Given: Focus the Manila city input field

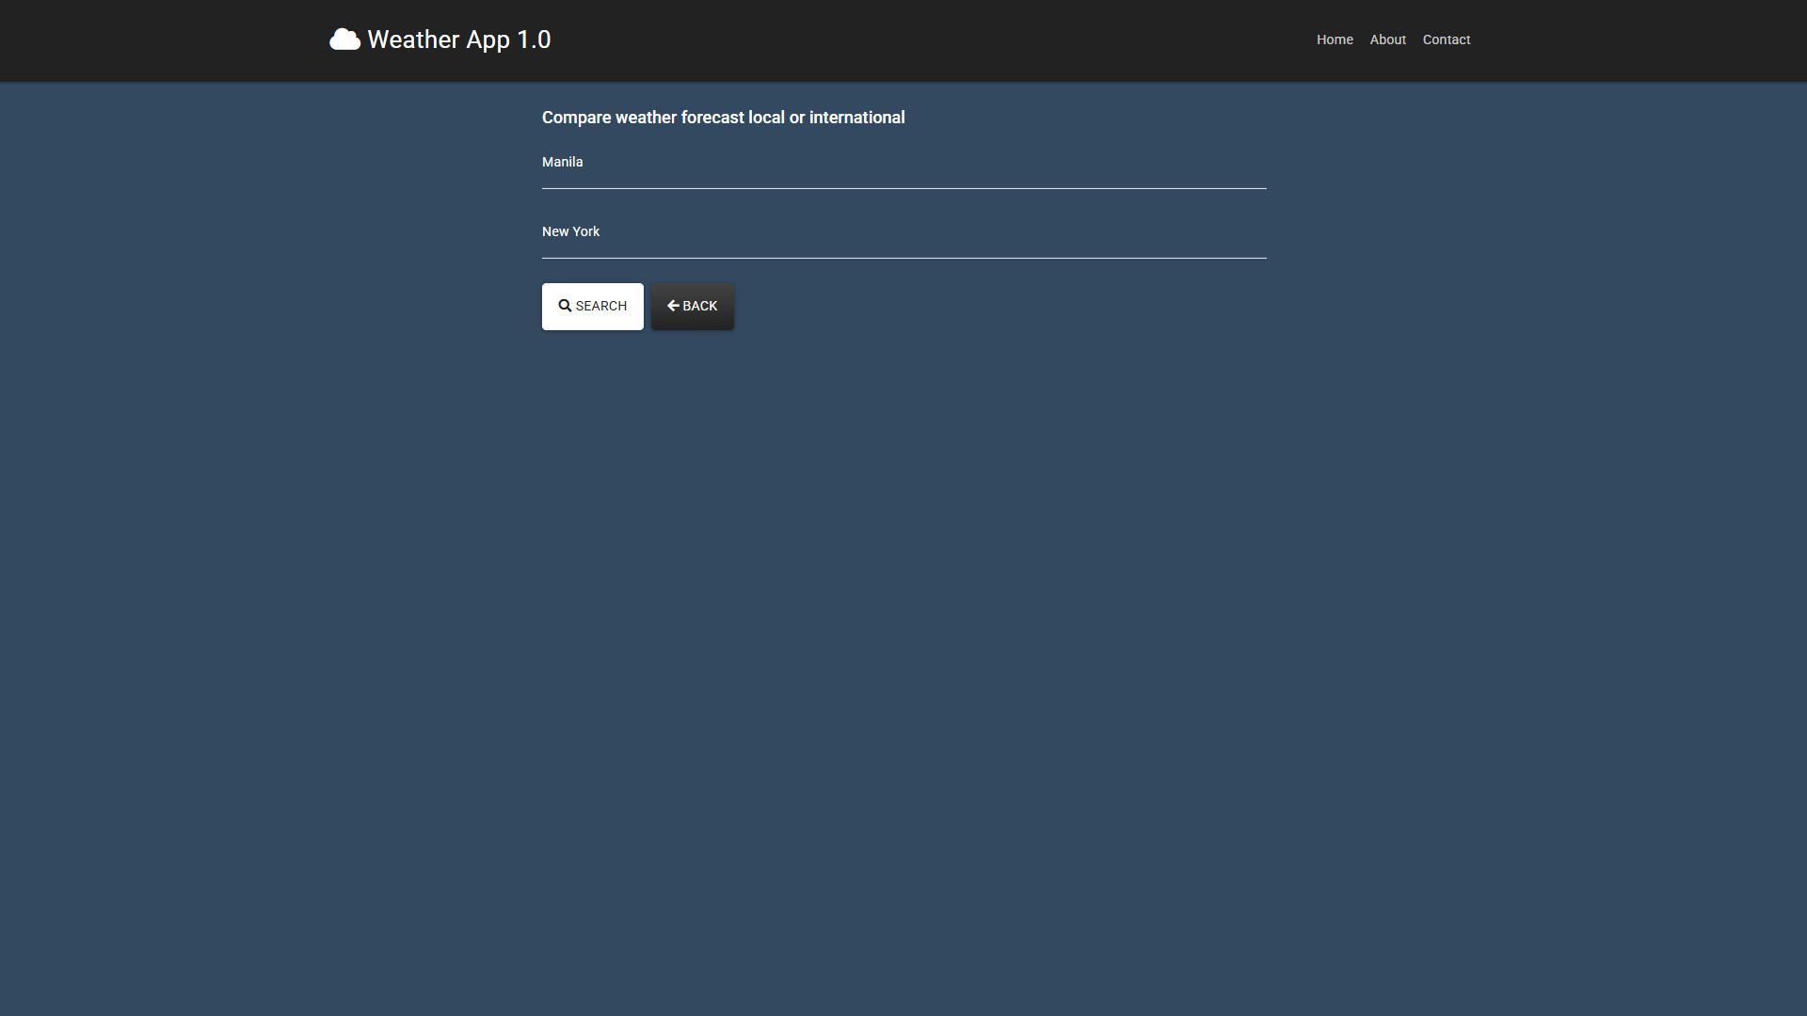Looking at the screenshot, I should pyautogui.click(x=903, y=169).
